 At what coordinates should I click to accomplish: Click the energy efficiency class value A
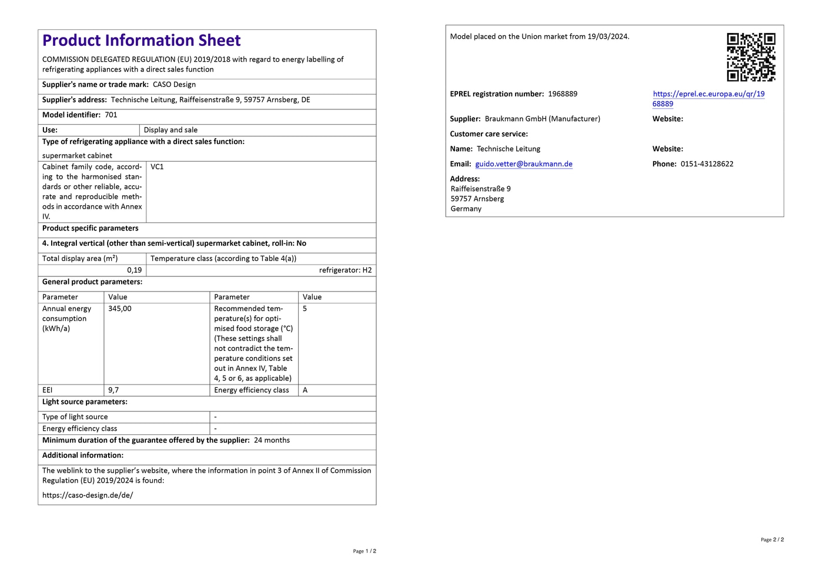click(305, 390)
